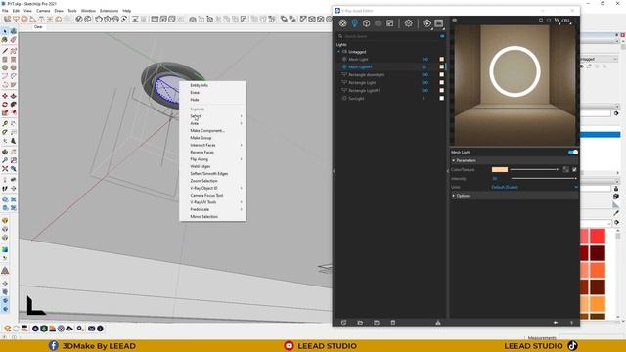Select the Mesh Light#1 row
This screenshot has height=352, width=626.
coord(390,67)
